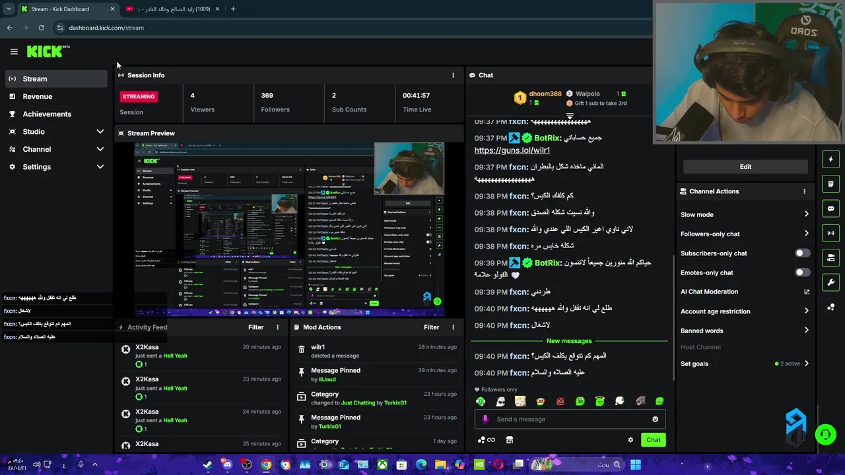This screenshot has width=845, height=475.
Task: Click the Windows Start button
Action: coord(635,464)
